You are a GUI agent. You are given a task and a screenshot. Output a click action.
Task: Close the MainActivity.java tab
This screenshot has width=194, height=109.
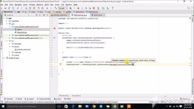click(x=88, y=15)
